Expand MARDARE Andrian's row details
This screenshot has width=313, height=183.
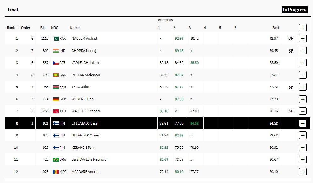tap(303, 172)
